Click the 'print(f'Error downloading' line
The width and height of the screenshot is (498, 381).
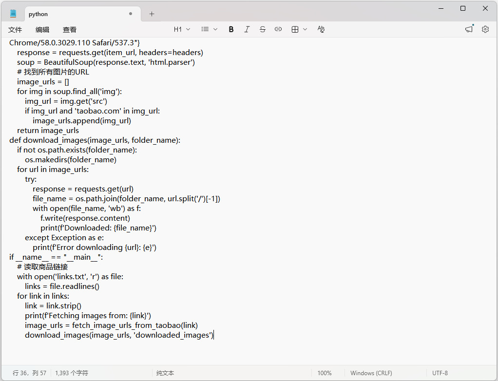[x=95, y=248]
